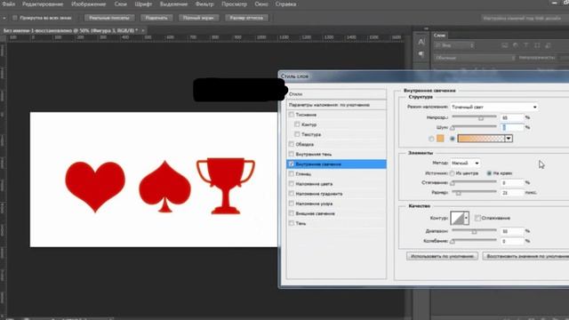Open the Просмотр menu

click(234, 4)
